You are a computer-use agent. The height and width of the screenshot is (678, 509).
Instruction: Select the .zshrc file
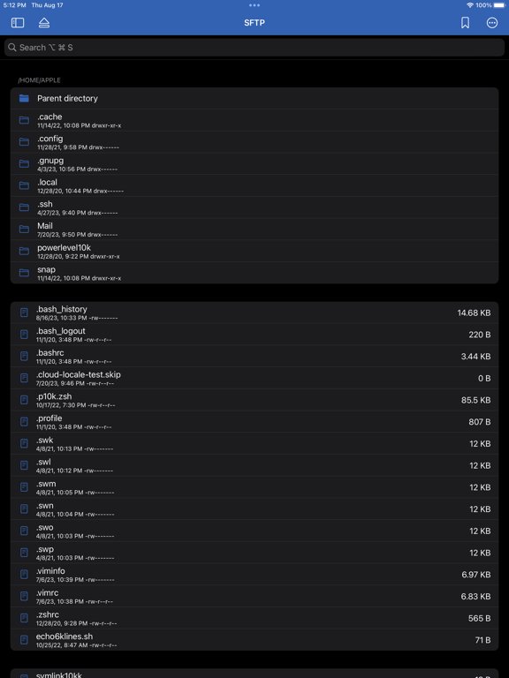[254, 618]
